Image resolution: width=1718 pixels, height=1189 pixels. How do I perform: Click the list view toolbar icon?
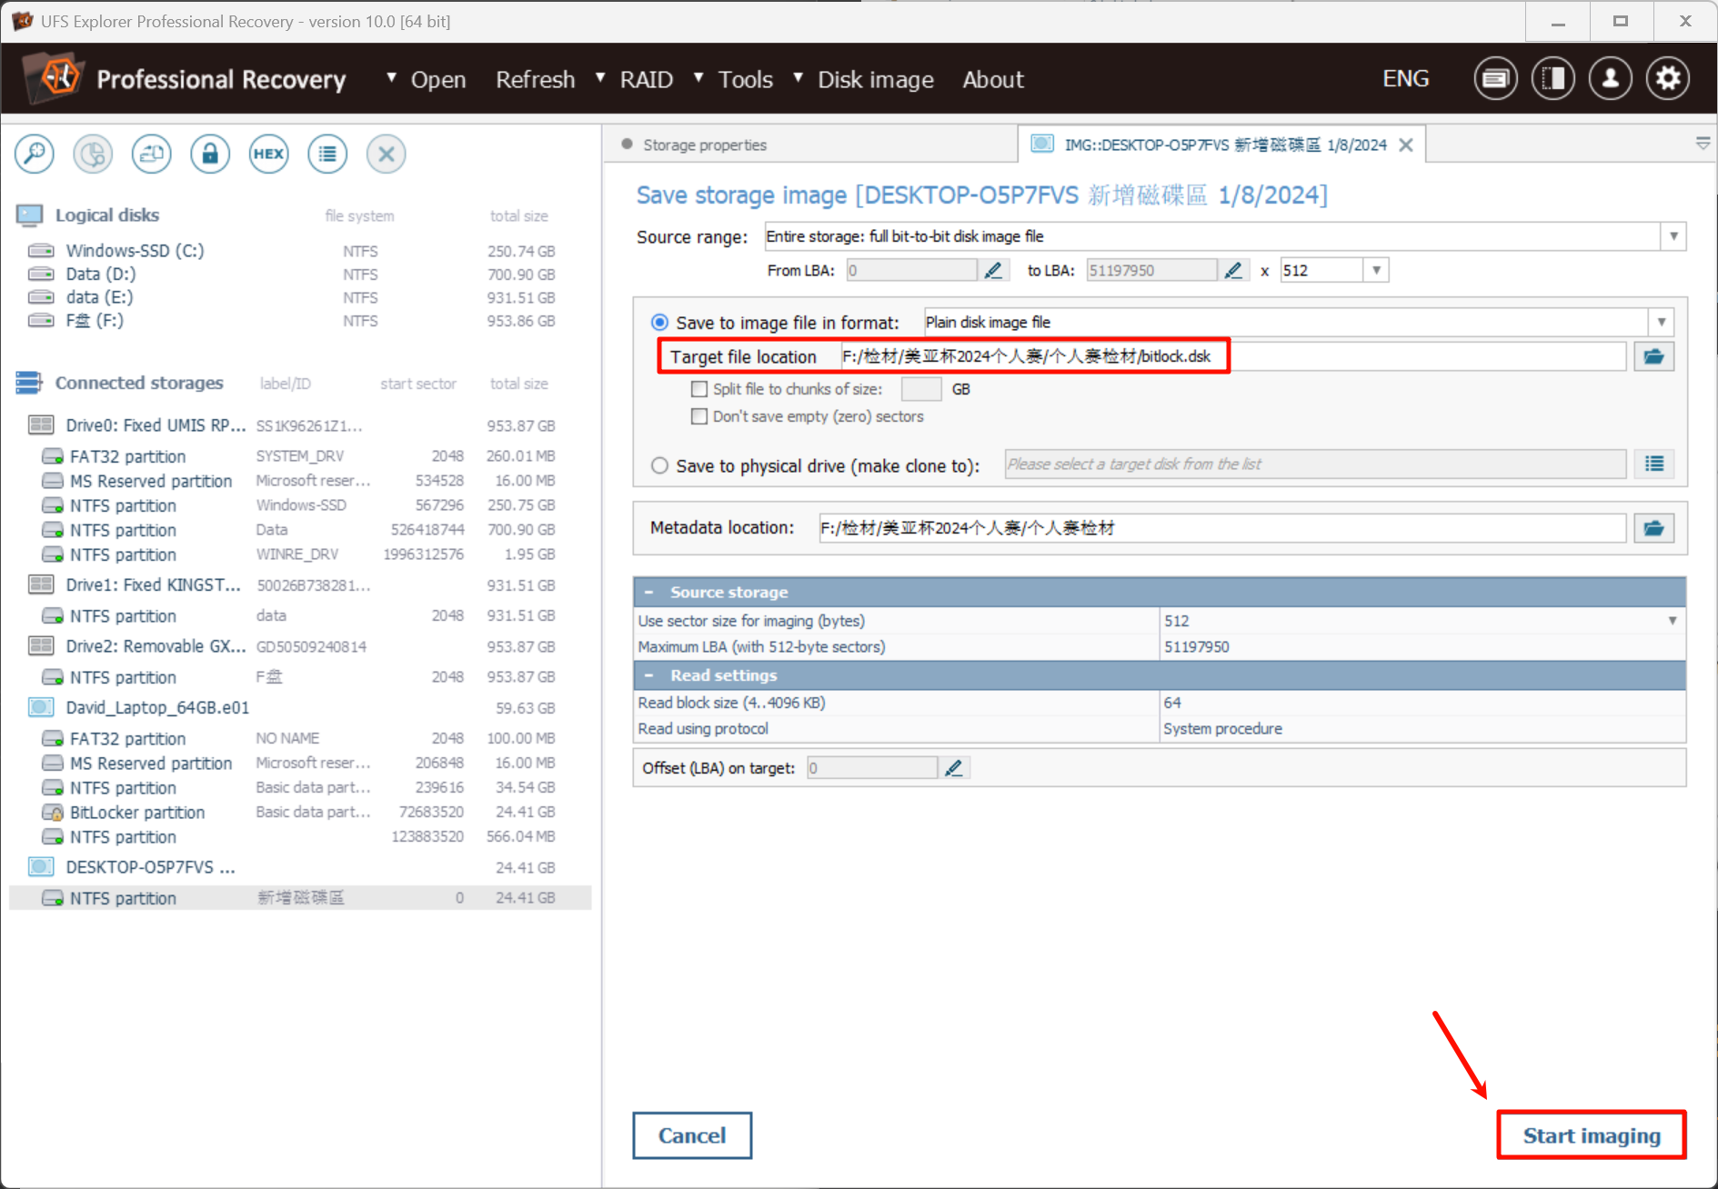tap(327, 154)
